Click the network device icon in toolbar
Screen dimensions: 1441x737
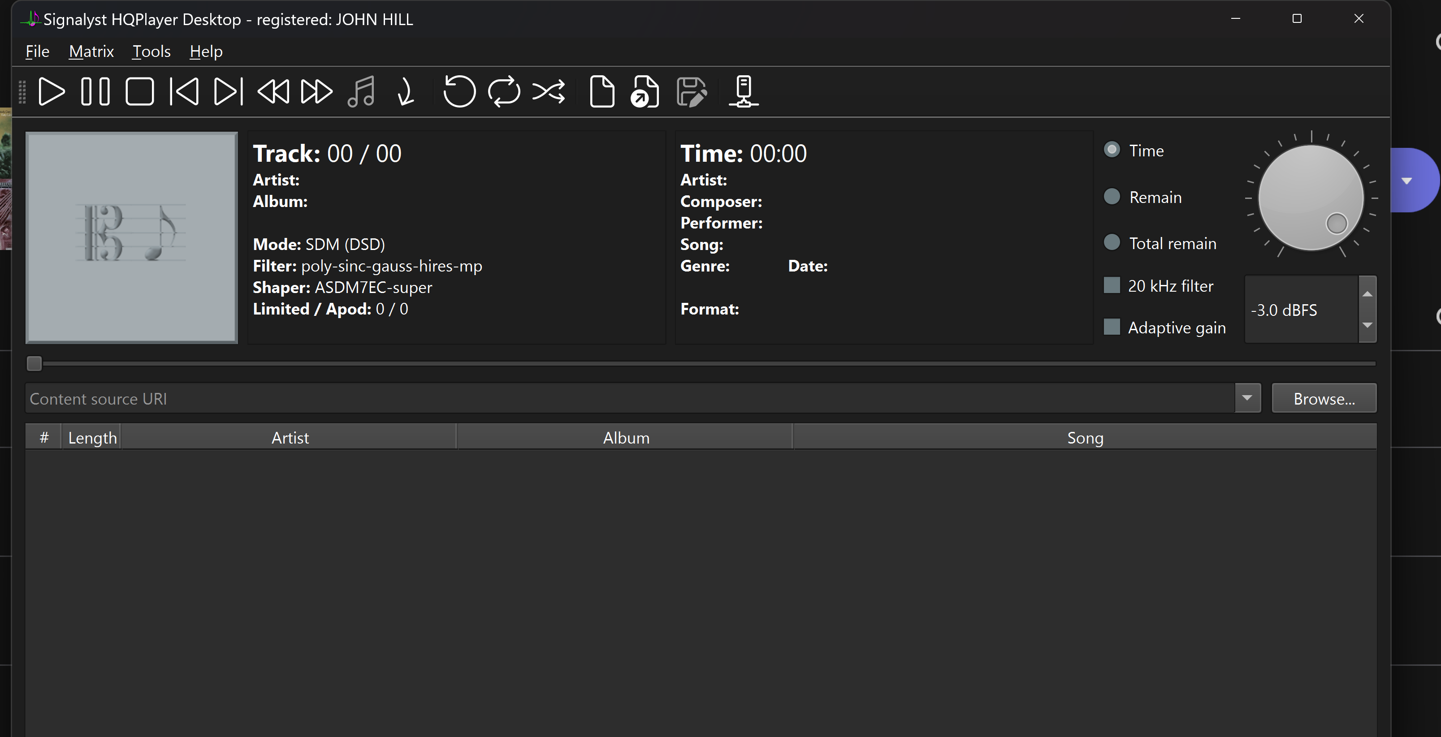[744, 92]
